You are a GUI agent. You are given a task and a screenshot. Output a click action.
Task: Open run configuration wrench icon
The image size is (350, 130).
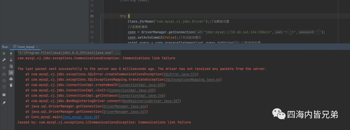point(4,60)
